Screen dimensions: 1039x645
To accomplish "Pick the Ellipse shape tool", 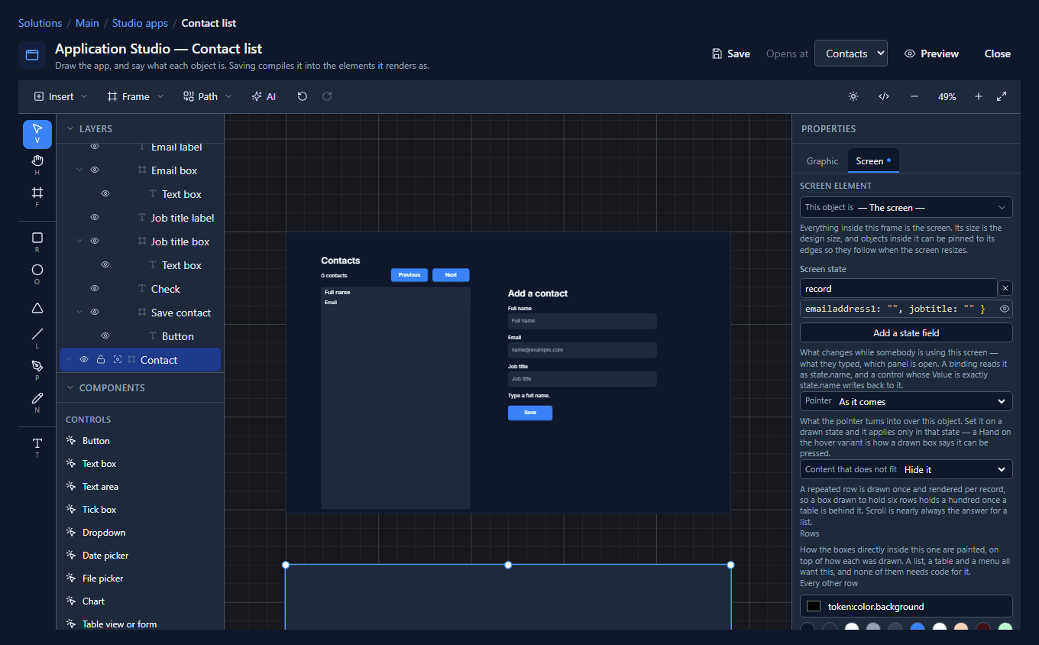I will coord(37,274).
